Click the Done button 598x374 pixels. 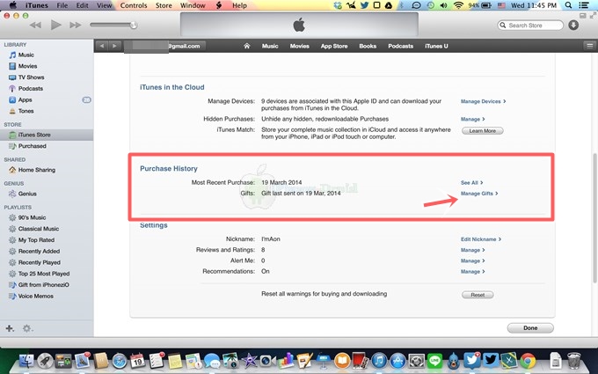pos(530,327)
